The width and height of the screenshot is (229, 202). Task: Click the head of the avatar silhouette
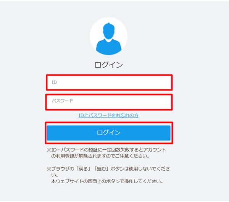click(x=109, y=31)
